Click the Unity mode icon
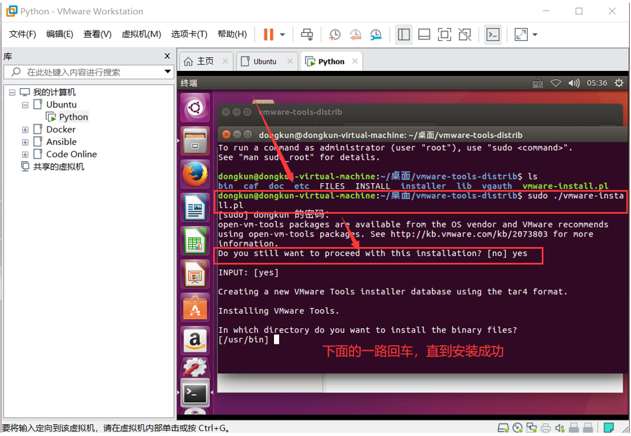The width and height of the screenshot is (631, 436). pyautogui.click(x=465, y=34)
